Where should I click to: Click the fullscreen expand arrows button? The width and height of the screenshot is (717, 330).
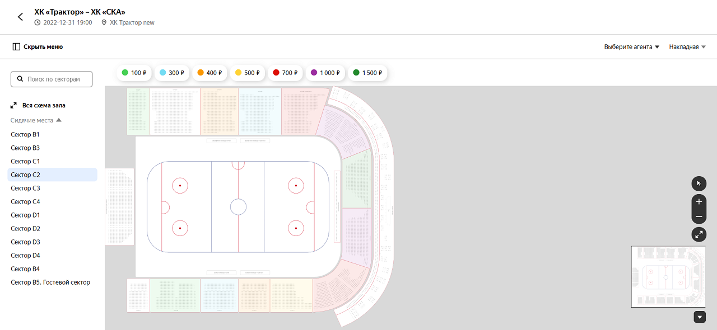(x=699, y=235)
